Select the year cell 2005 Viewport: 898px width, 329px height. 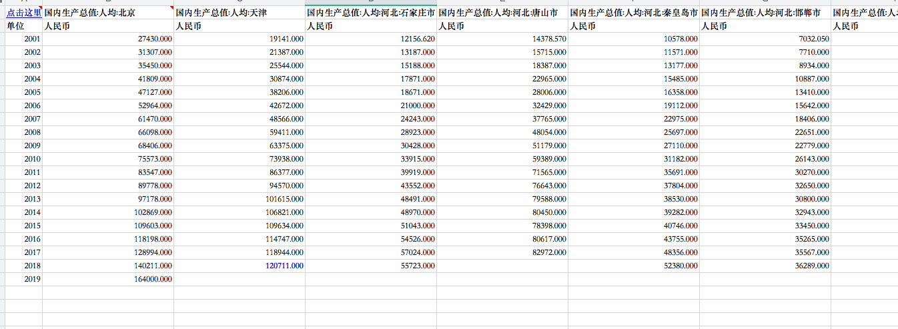click(x=23, y=92)
